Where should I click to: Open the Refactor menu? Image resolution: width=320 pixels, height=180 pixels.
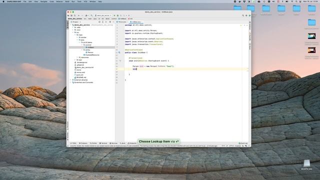[59, 1]
